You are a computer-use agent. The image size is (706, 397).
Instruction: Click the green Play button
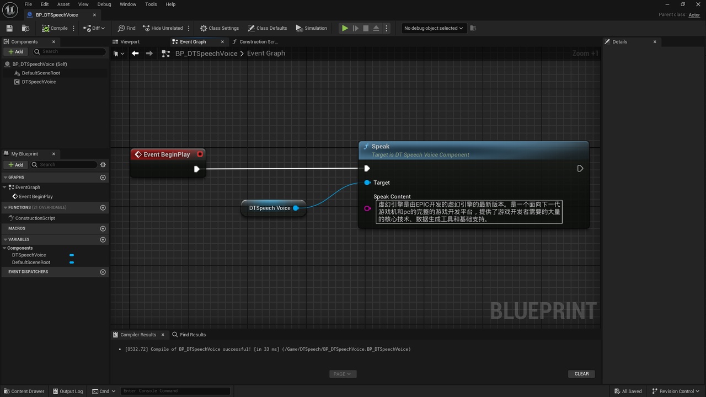coord(345,28)
